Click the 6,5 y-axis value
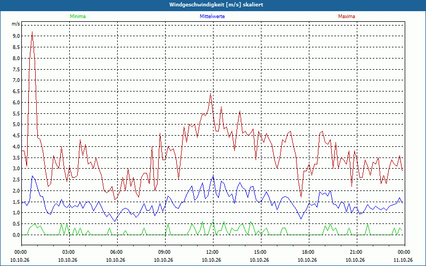Viewport: 426px width, 266px height. coord(16,91)
